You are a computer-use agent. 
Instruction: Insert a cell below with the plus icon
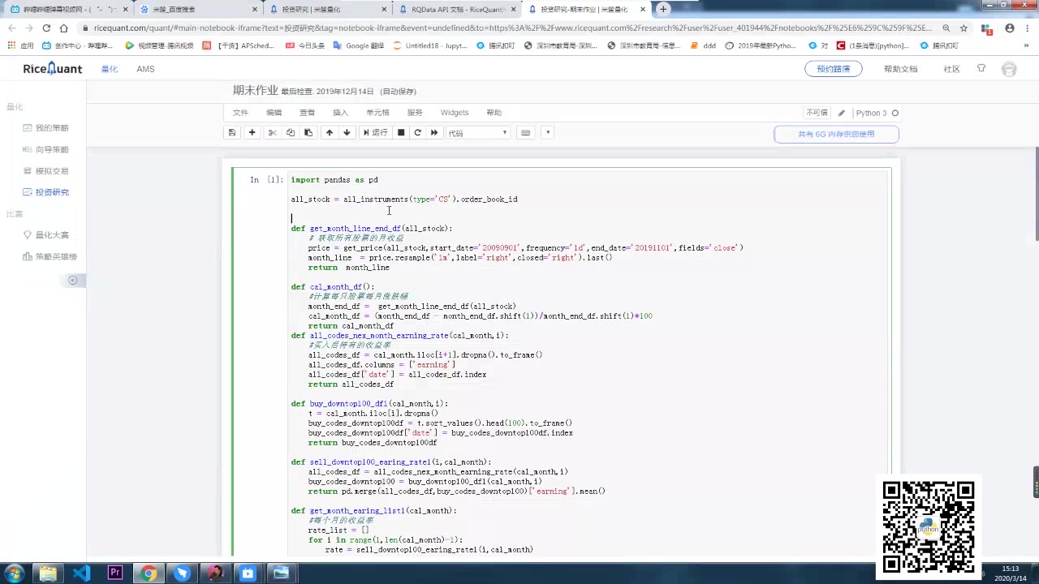pyautogui.click(x=252, y=132)
